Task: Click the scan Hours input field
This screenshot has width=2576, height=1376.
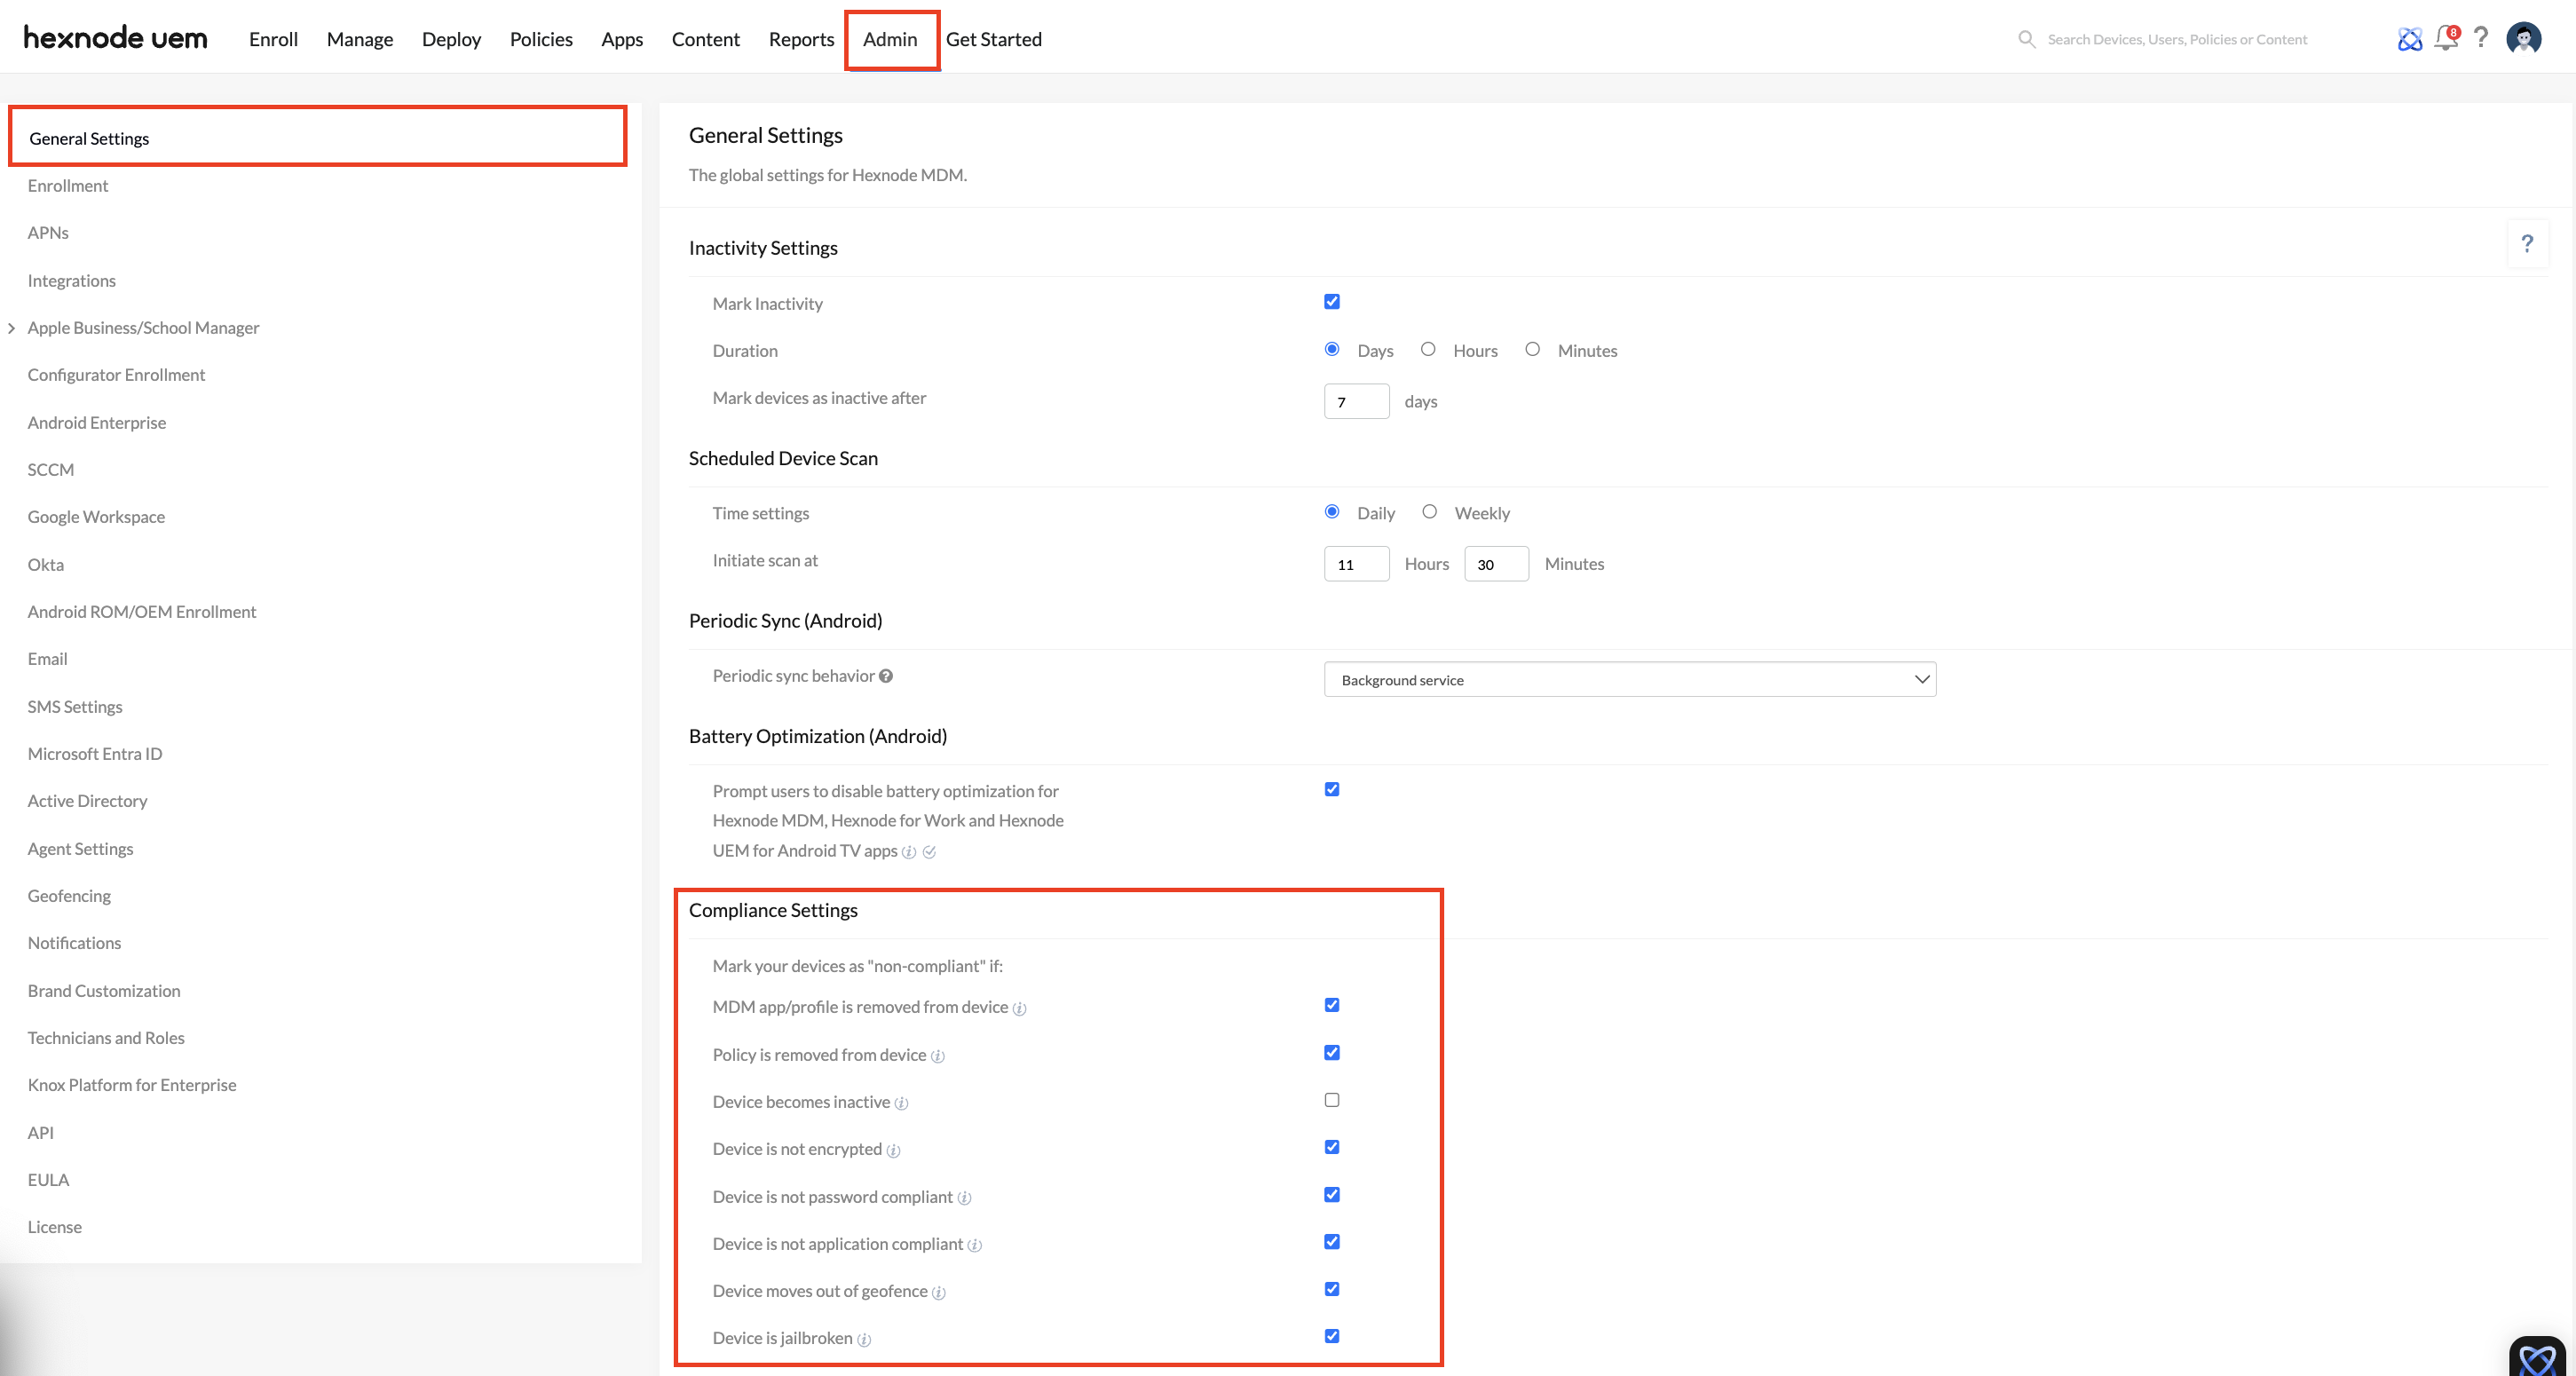Action: pyautogui.click(x=1356, y=564)
